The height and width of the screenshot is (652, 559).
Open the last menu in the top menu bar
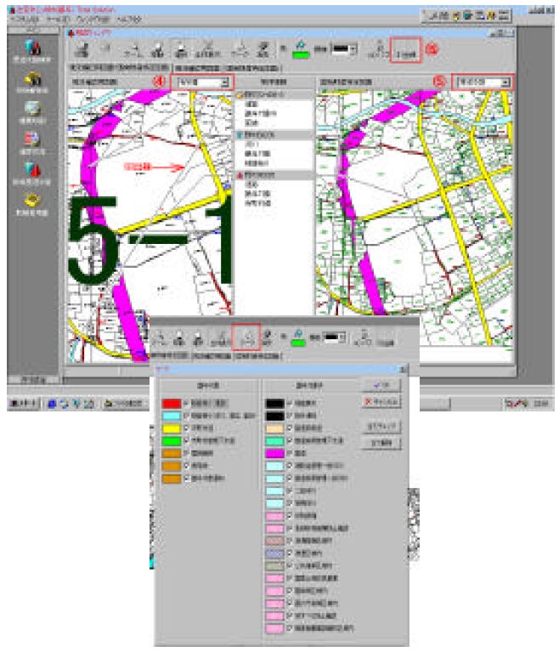pos(129,18)
